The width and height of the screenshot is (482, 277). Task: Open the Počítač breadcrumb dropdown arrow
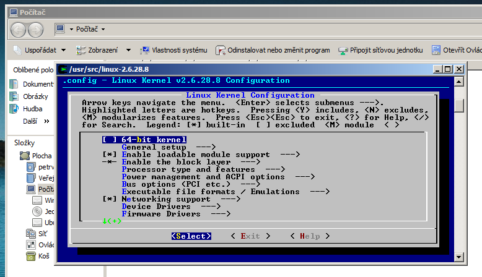(103, 30)
